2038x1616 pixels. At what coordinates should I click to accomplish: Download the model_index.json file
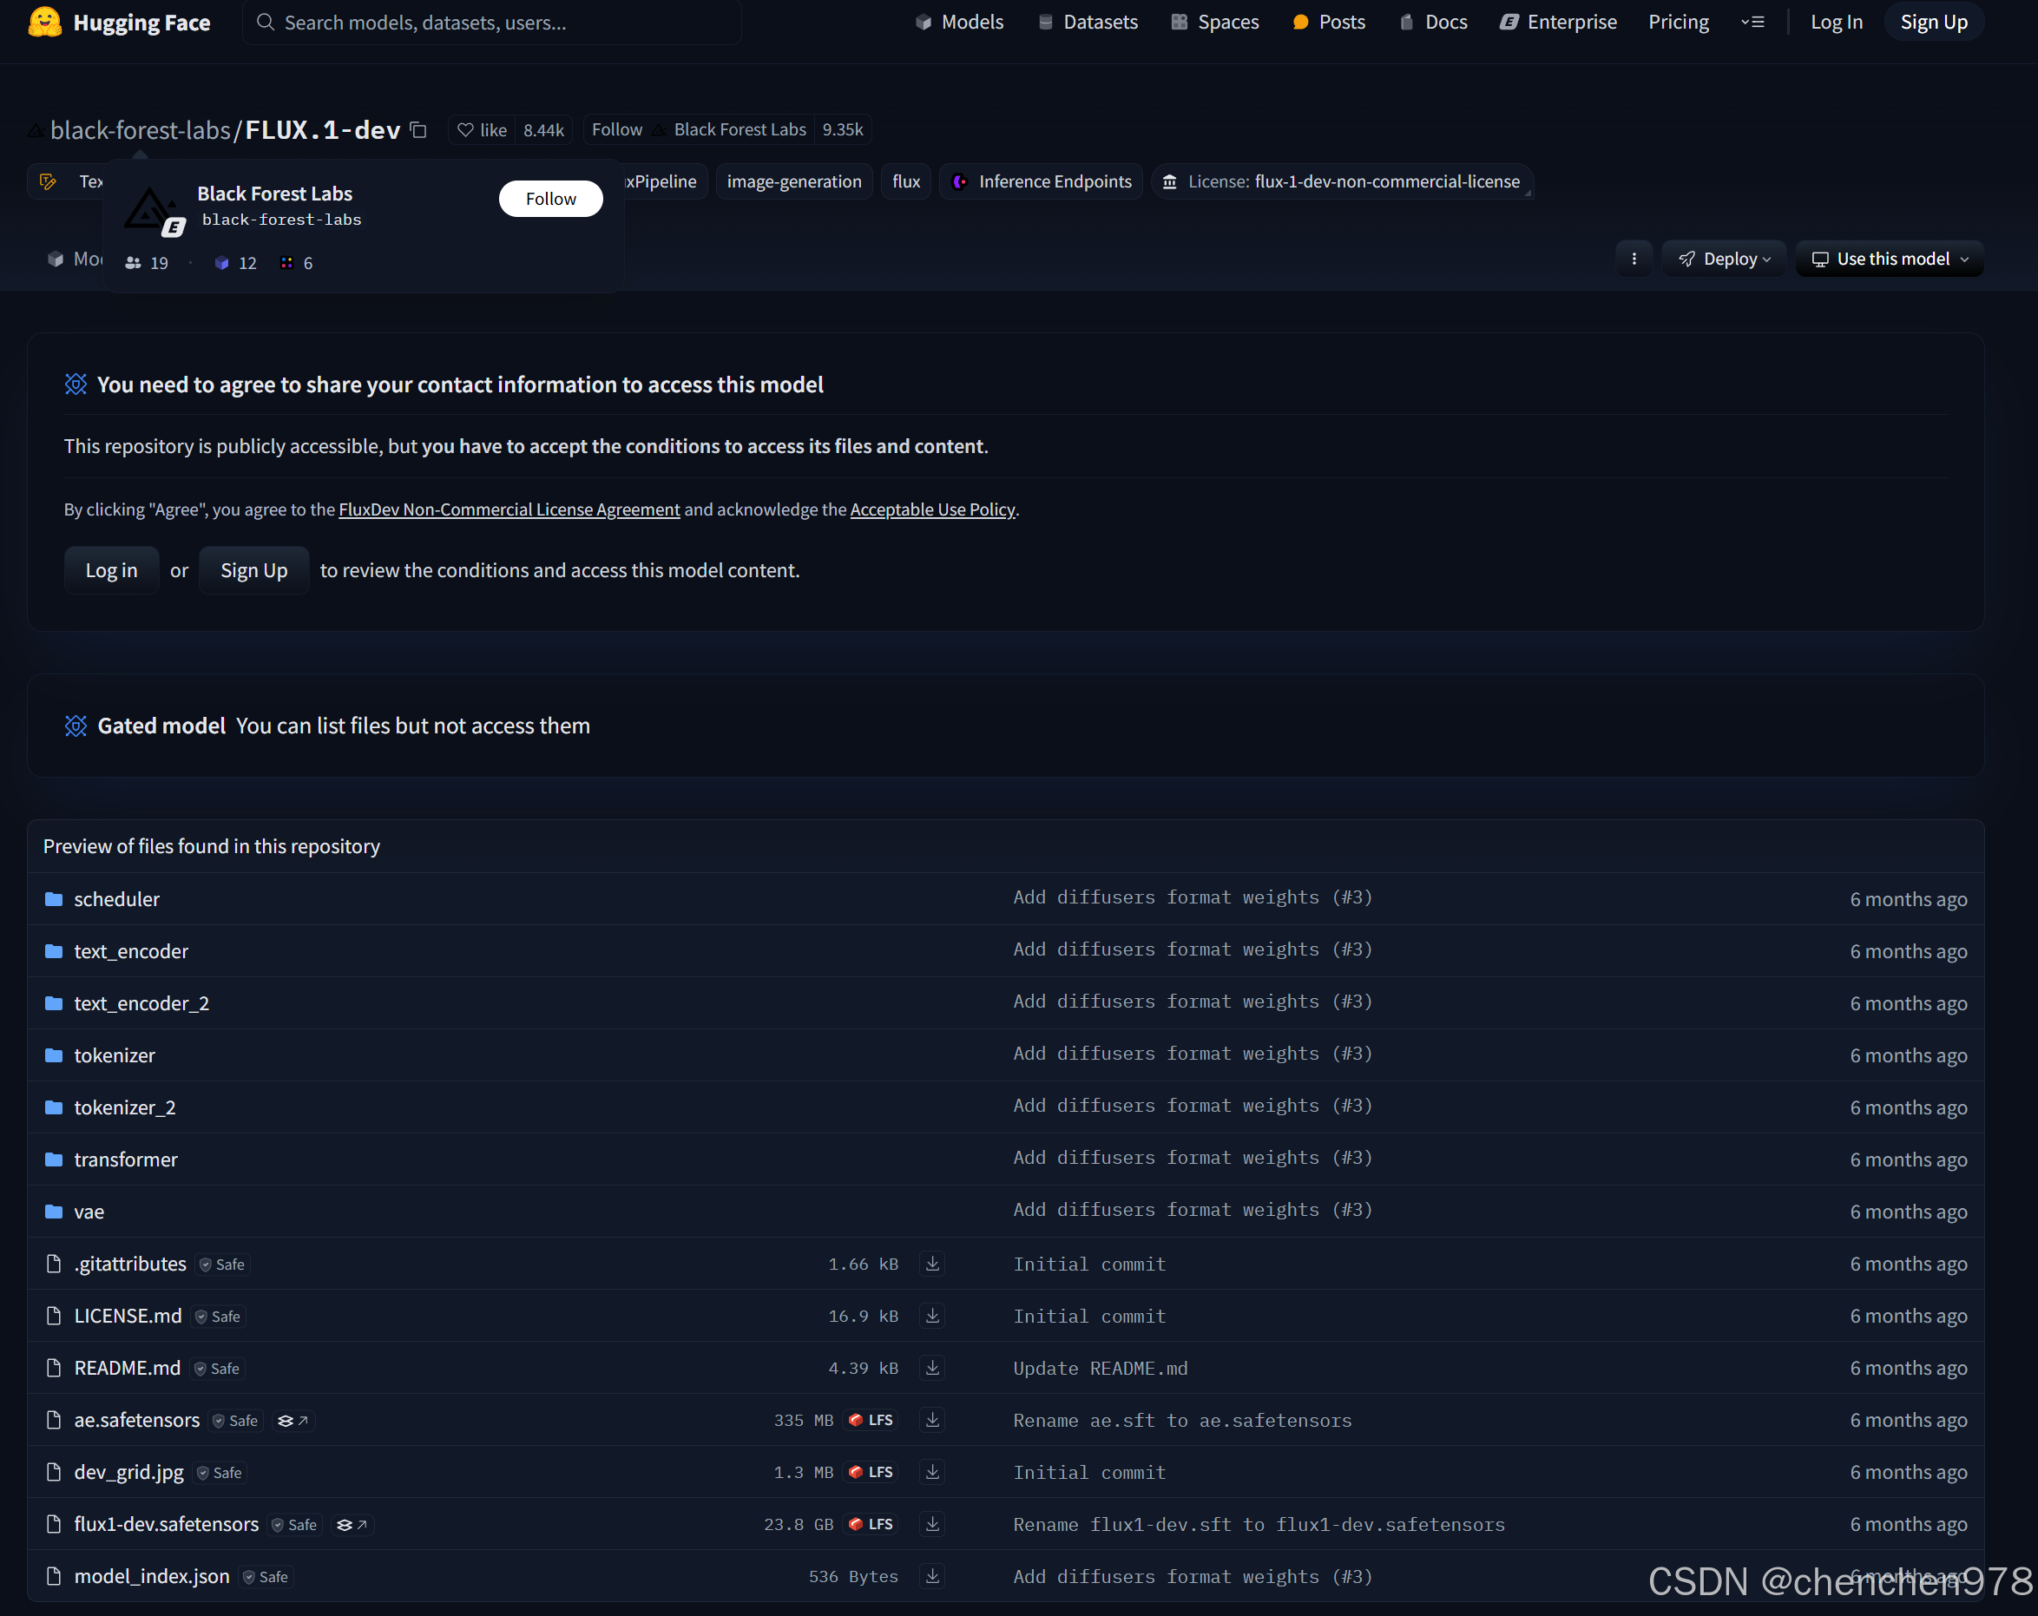point(932,1575)
